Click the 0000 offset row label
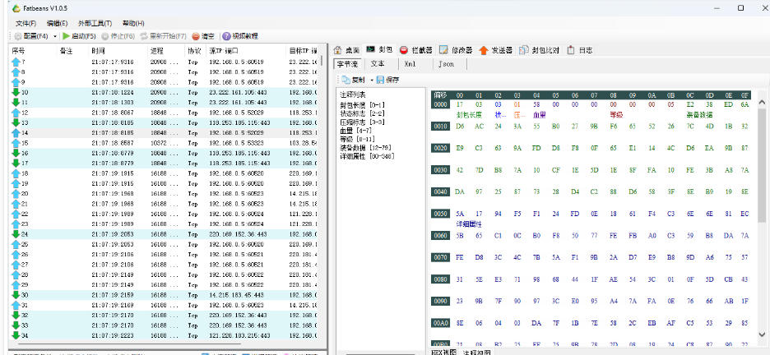 pos(440,105)
